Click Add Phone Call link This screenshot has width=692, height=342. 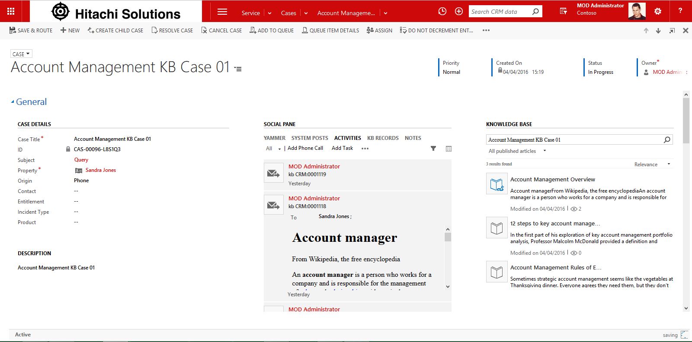click(305, 148)
